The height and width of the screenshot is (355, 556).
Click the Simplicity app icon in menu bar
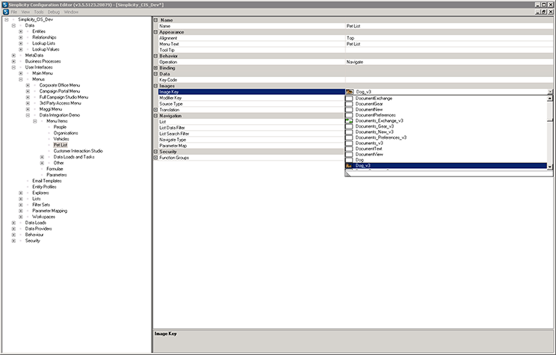(5, 12)
